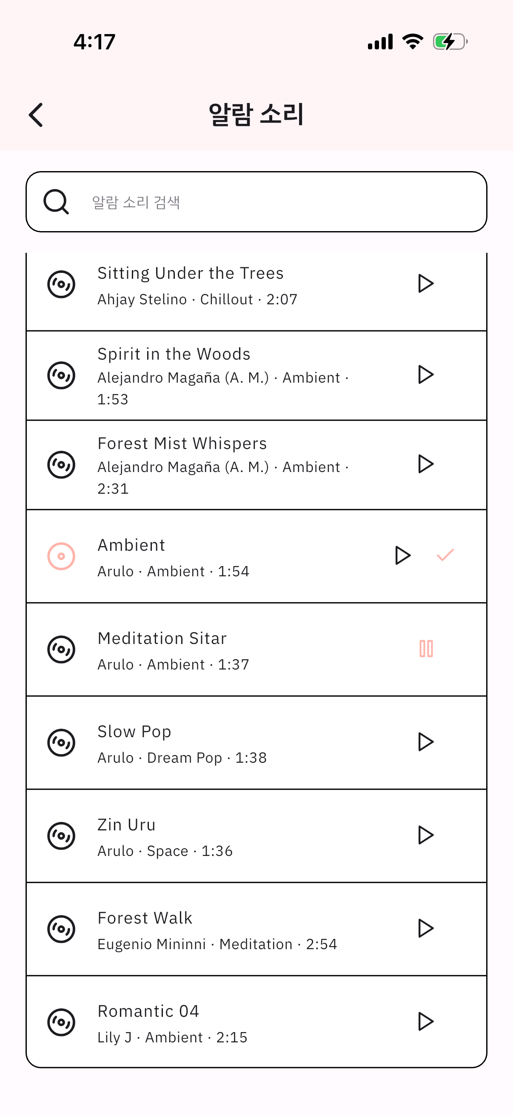Play Sitting Under the Trees preview

pyautogui.click(x=425, y=284)
